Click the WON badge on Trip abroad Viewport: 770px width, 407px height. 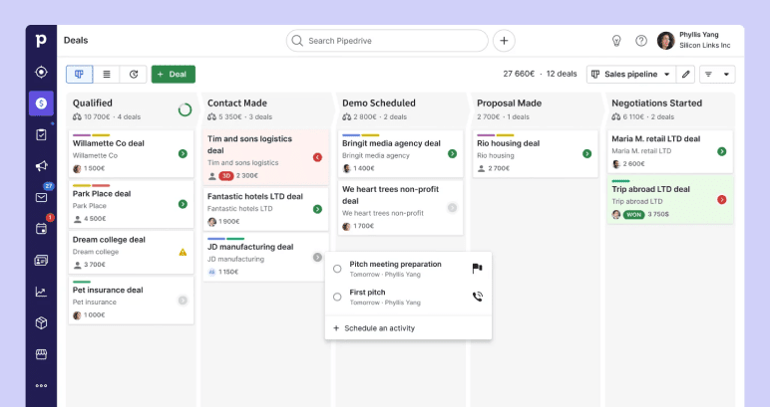633,215
